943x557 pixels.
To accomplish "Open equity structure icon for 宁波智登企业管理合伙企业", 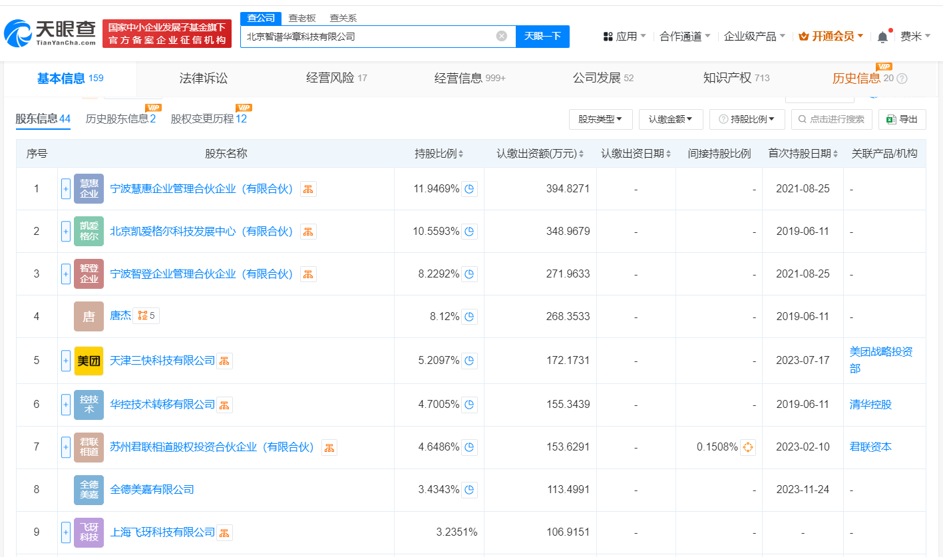I will point(308,274).
